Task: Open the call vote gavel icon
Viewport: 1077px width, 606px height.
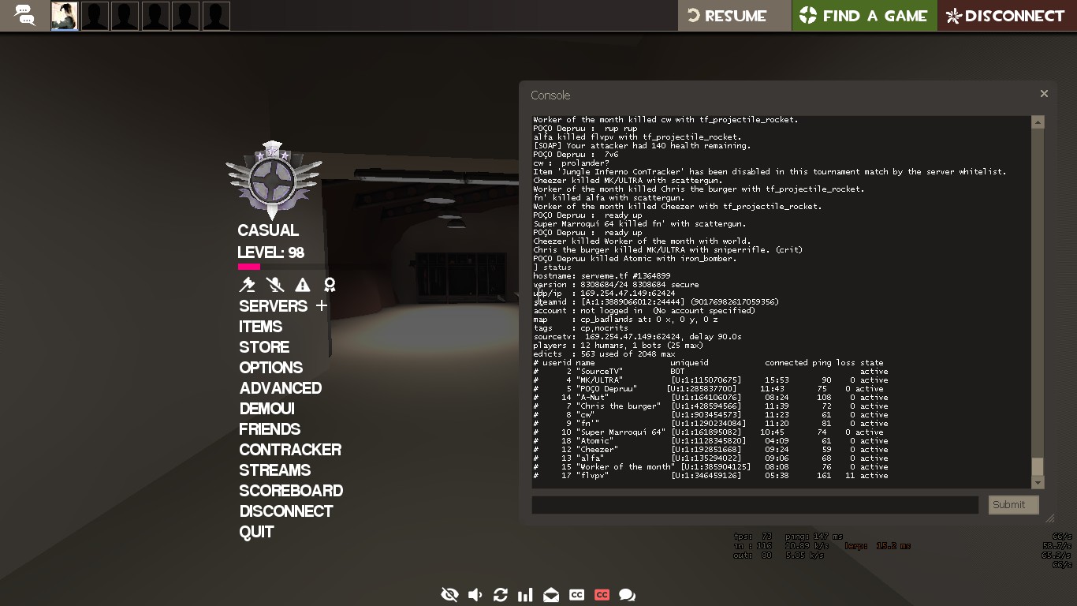Action: pyautogui.click(x=248, y=285)
